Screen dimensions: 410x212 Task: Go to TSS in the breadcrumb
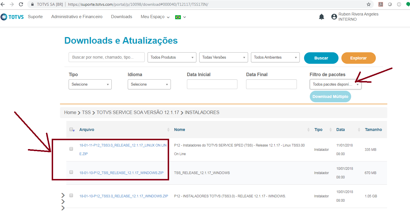point(86,113)
